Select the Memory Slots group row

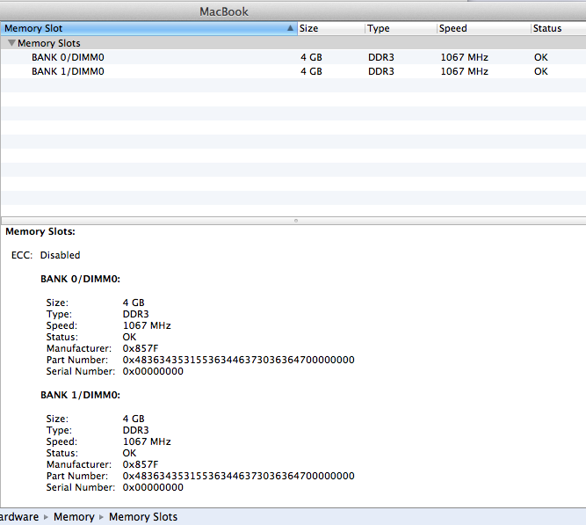(293, 43)
